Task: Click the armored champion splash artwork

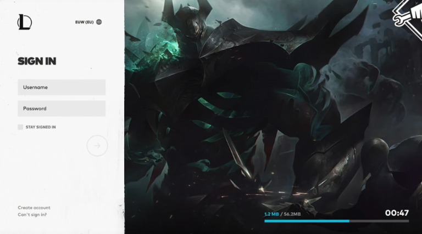Action: coord(247,110)
